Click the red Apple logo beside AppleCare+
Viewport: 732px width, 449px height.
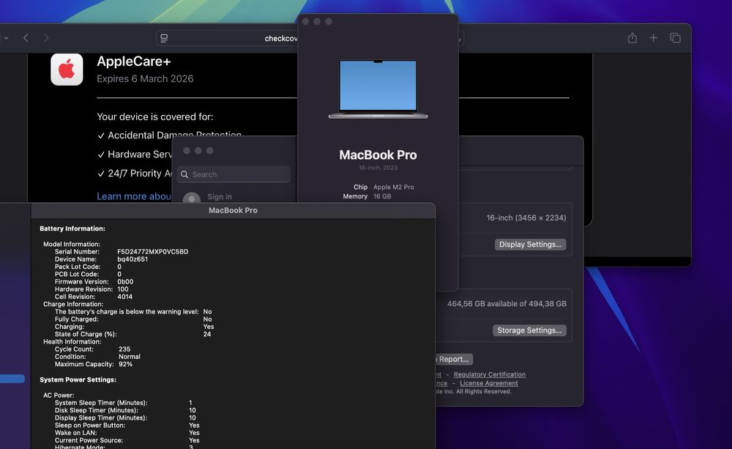pyautogui.click(x=67, y=70)
